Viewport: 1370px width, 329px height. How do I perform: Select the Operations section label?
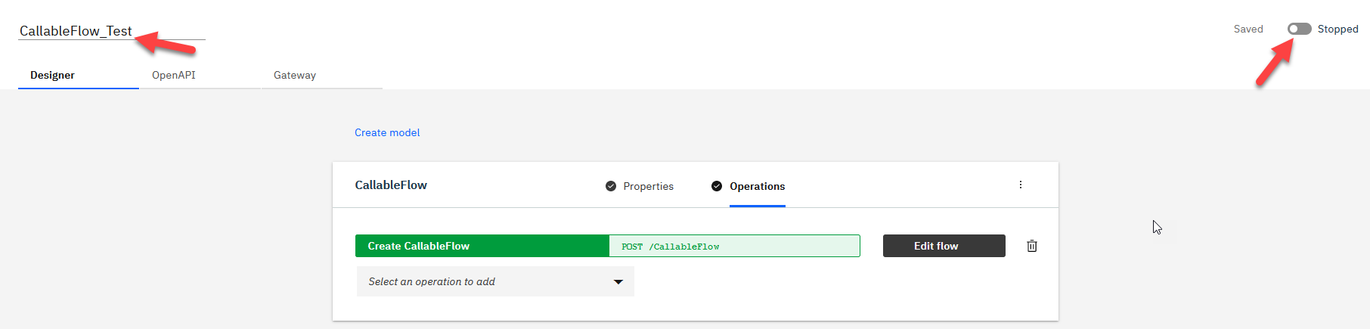(x=757, y=186)
